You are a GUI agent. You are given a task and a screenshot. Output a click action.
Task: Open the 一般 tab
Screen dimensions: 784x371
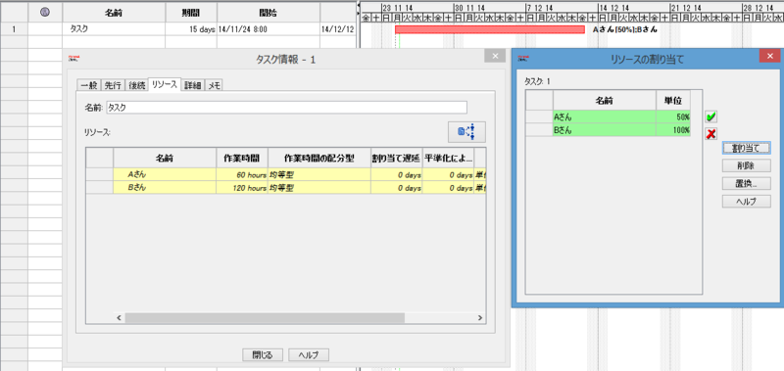click(88, 85)
